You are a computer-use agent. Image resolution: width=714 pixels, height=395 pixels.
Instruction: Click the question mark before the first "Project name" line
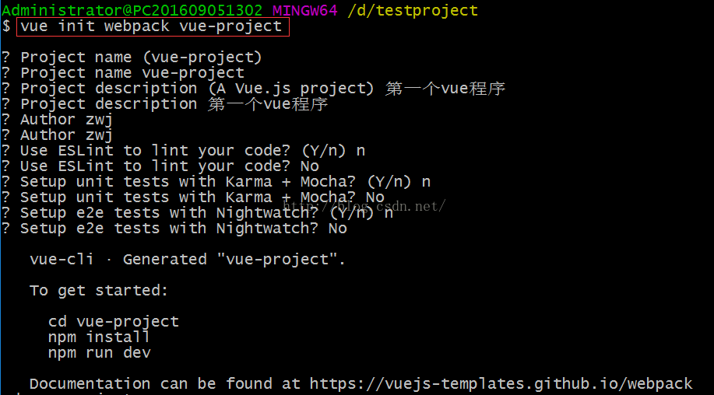(6, 57)
